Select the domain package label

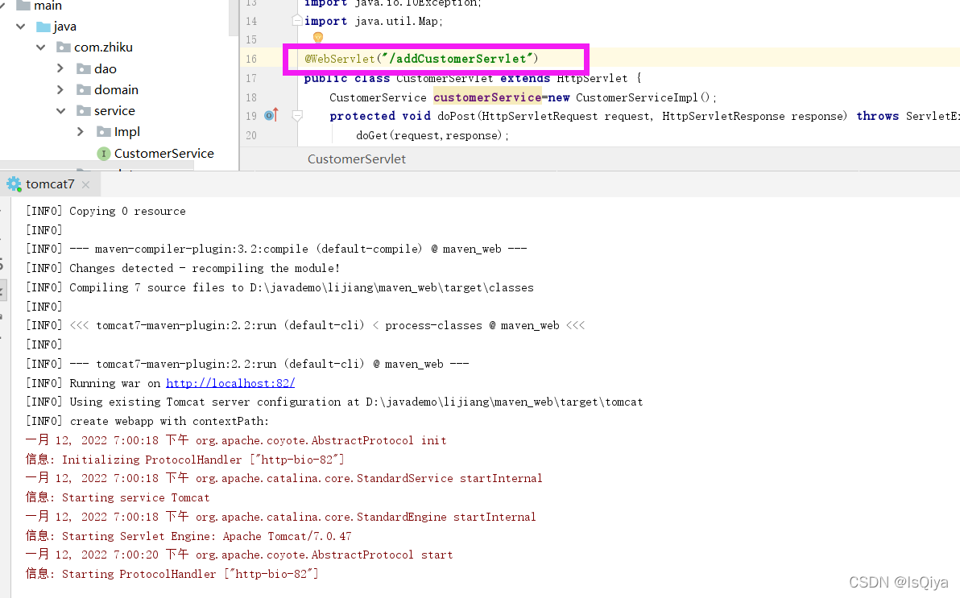[x=116, y=90]
